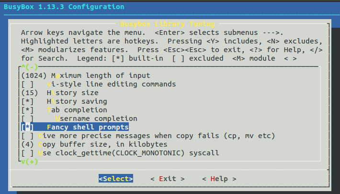Screen dimensions: 340x194
Task: Select the 'History size' label text
Action: (73, 93)
